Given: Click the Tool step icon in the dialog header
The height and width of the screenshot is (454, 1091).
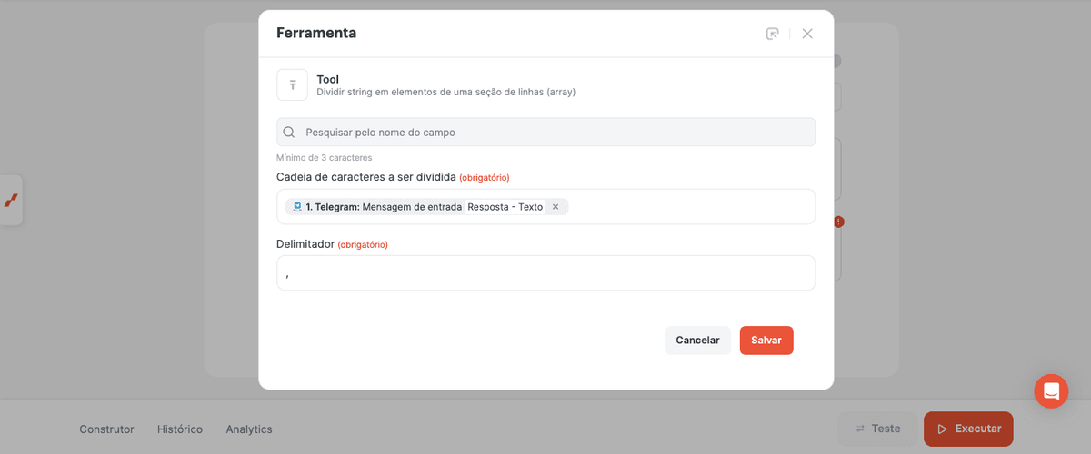Looking at the screenshot, I should (292, 85).
